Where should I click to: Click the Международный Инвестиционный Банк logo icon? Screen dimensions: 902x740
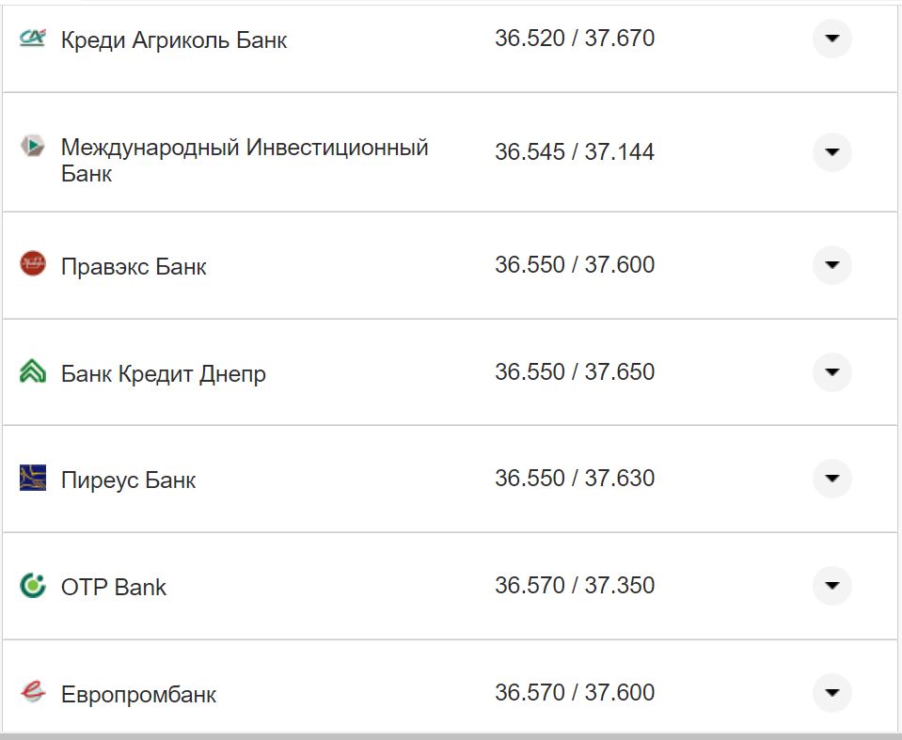click(x=31, y=146)
